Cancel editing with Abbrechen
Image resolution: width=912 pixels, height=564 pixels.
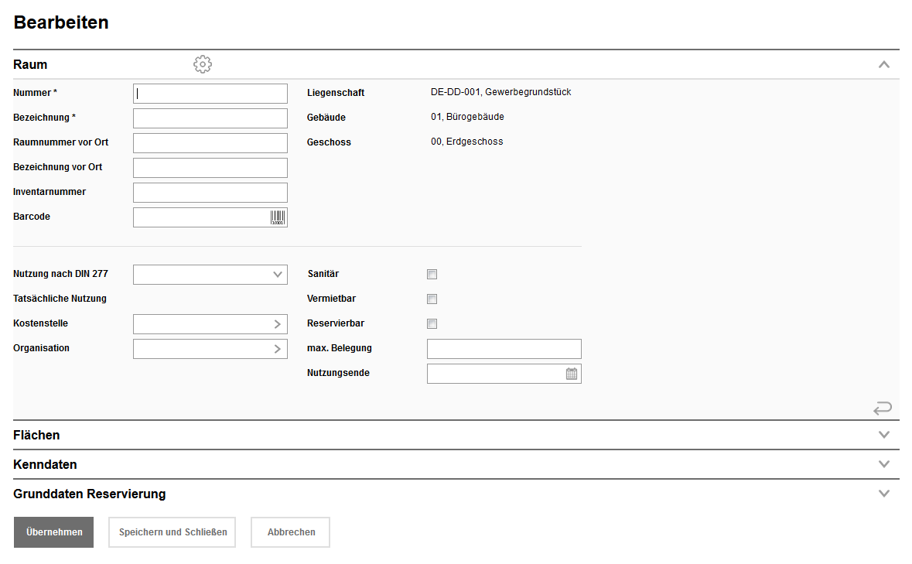(291, 532)
